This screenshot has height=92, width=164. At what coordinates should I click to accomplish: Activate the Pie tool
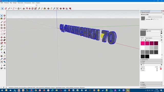(5, 34)
